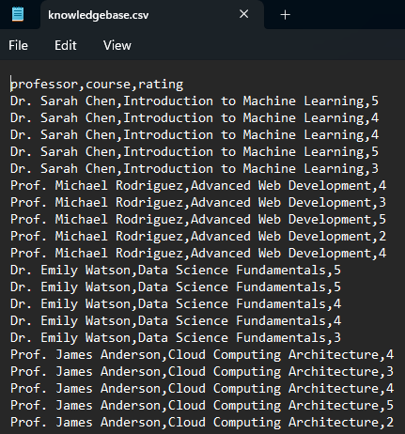This screenshot has width=405, height=434.
Task: Click the first Sarah Chen row rated 5
Action: [195, 101]
